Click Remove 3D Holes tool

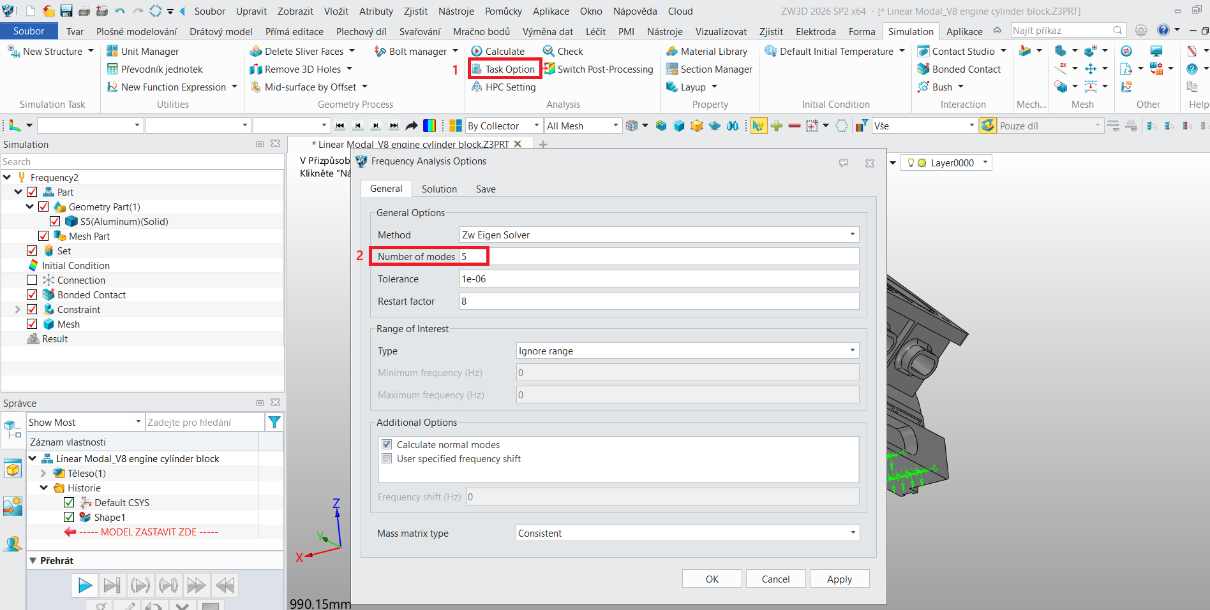coord(295,69)
